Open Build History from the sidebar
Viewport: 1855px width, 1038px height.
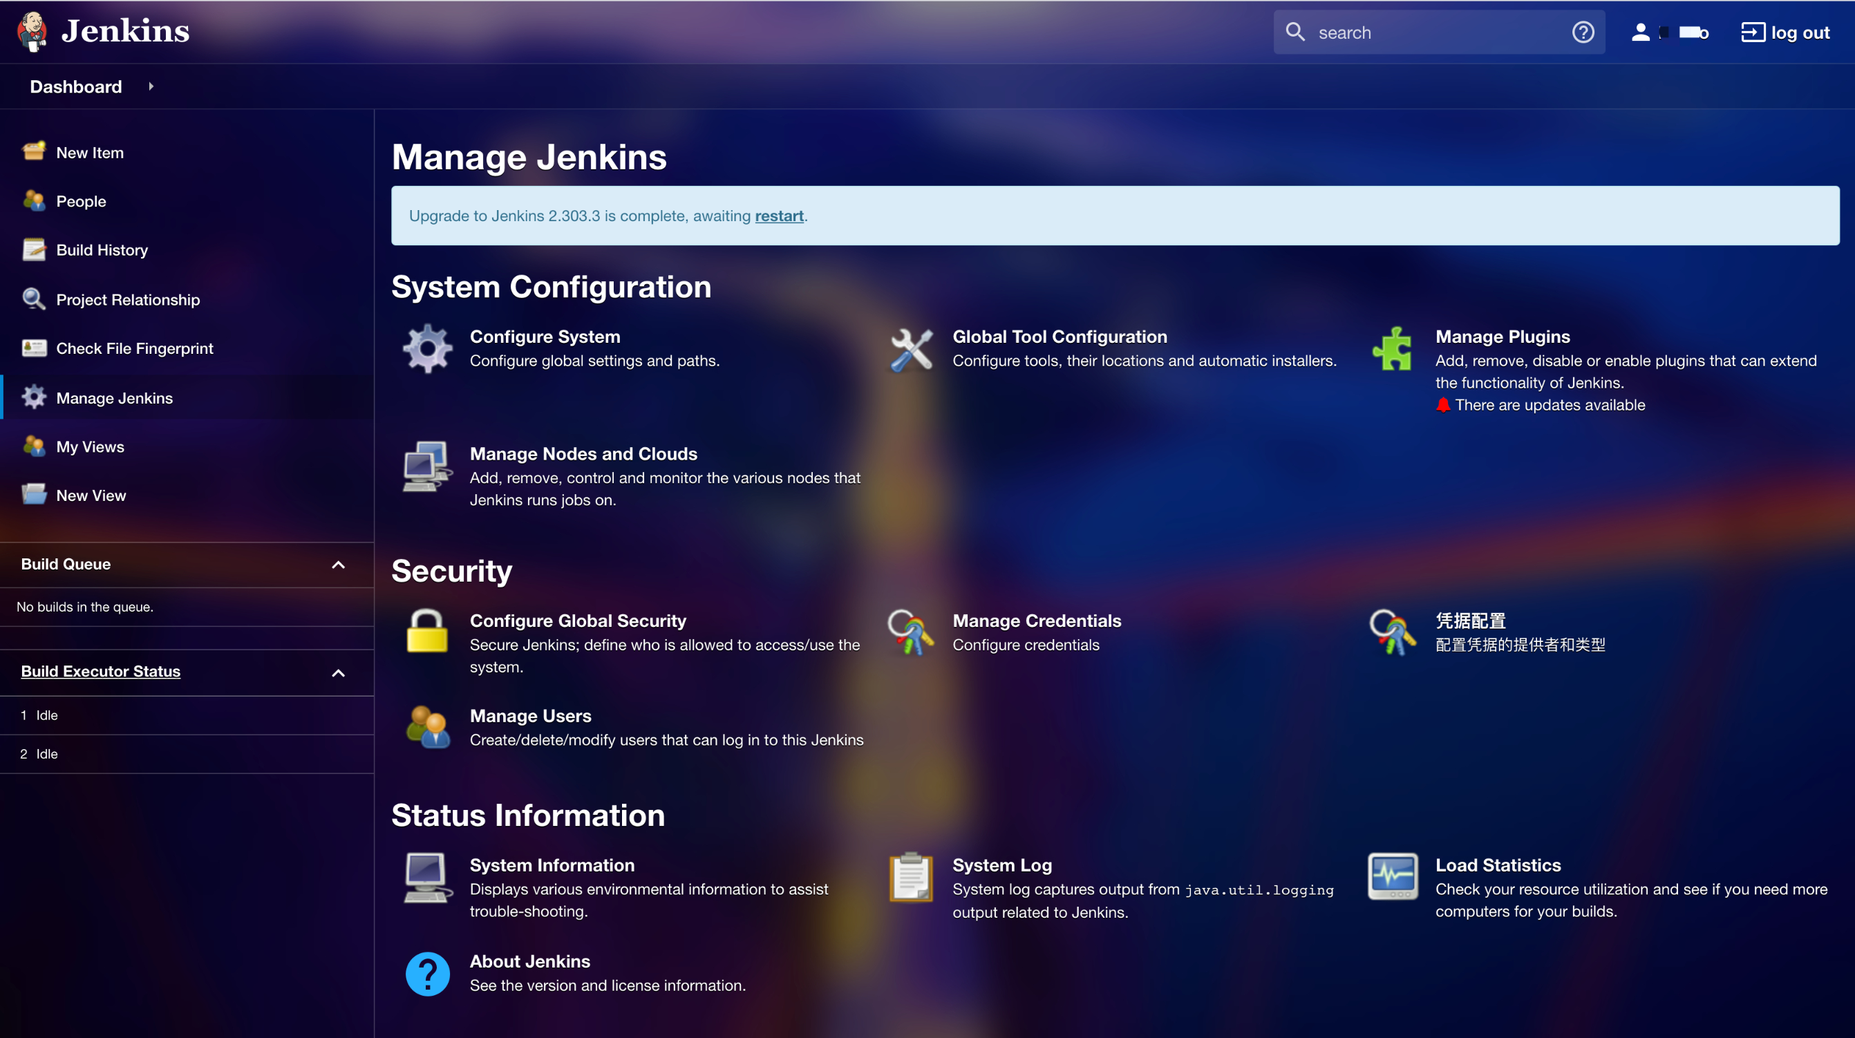click(x=102, y=249)
